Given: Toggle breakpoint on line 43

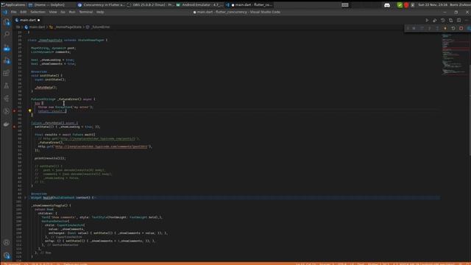Looking at the screenshot, I should point(14,111).
